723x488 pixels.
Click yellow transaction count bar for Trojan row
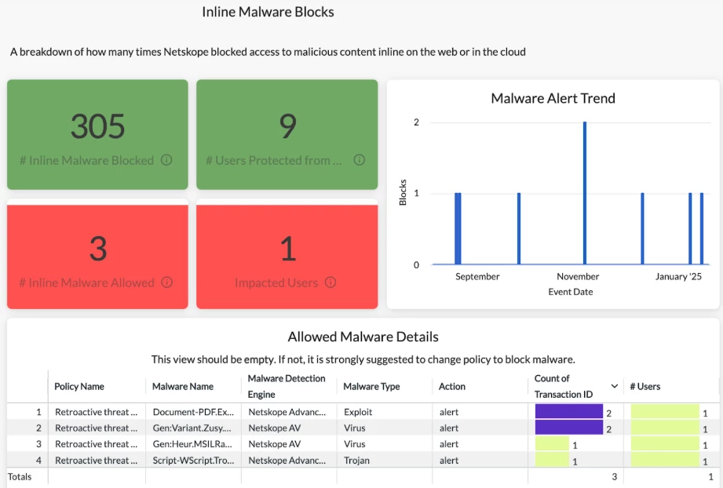552,460
